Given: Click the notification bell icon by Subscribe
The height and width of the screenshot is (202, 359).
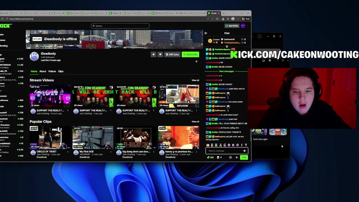Looking at the screenshot, I should tap(153, 54).
